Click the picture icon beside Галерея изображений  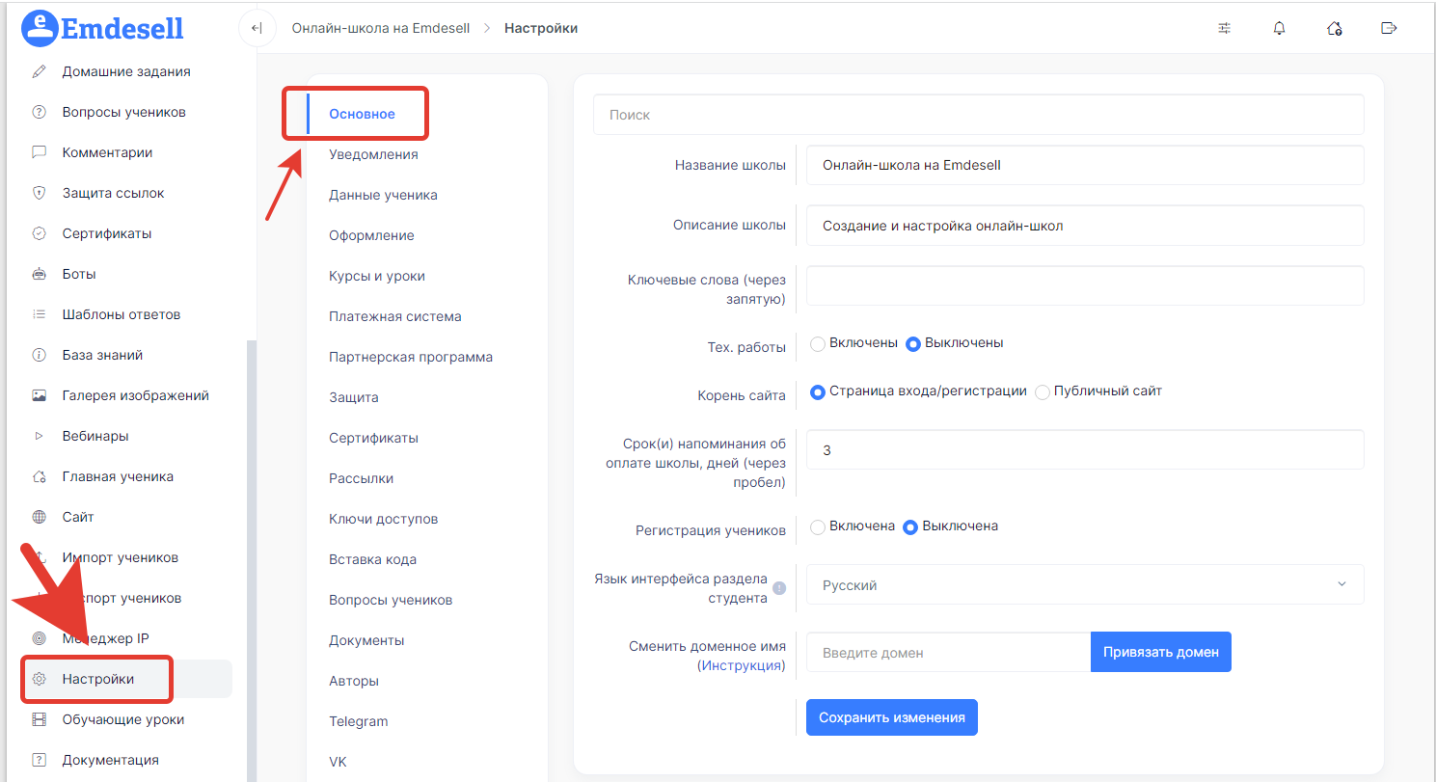40,395
